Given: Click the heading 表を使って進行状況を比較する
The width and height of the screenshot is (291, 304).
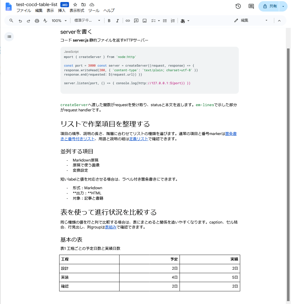Looking at the screenshot, I should point(109,212).
